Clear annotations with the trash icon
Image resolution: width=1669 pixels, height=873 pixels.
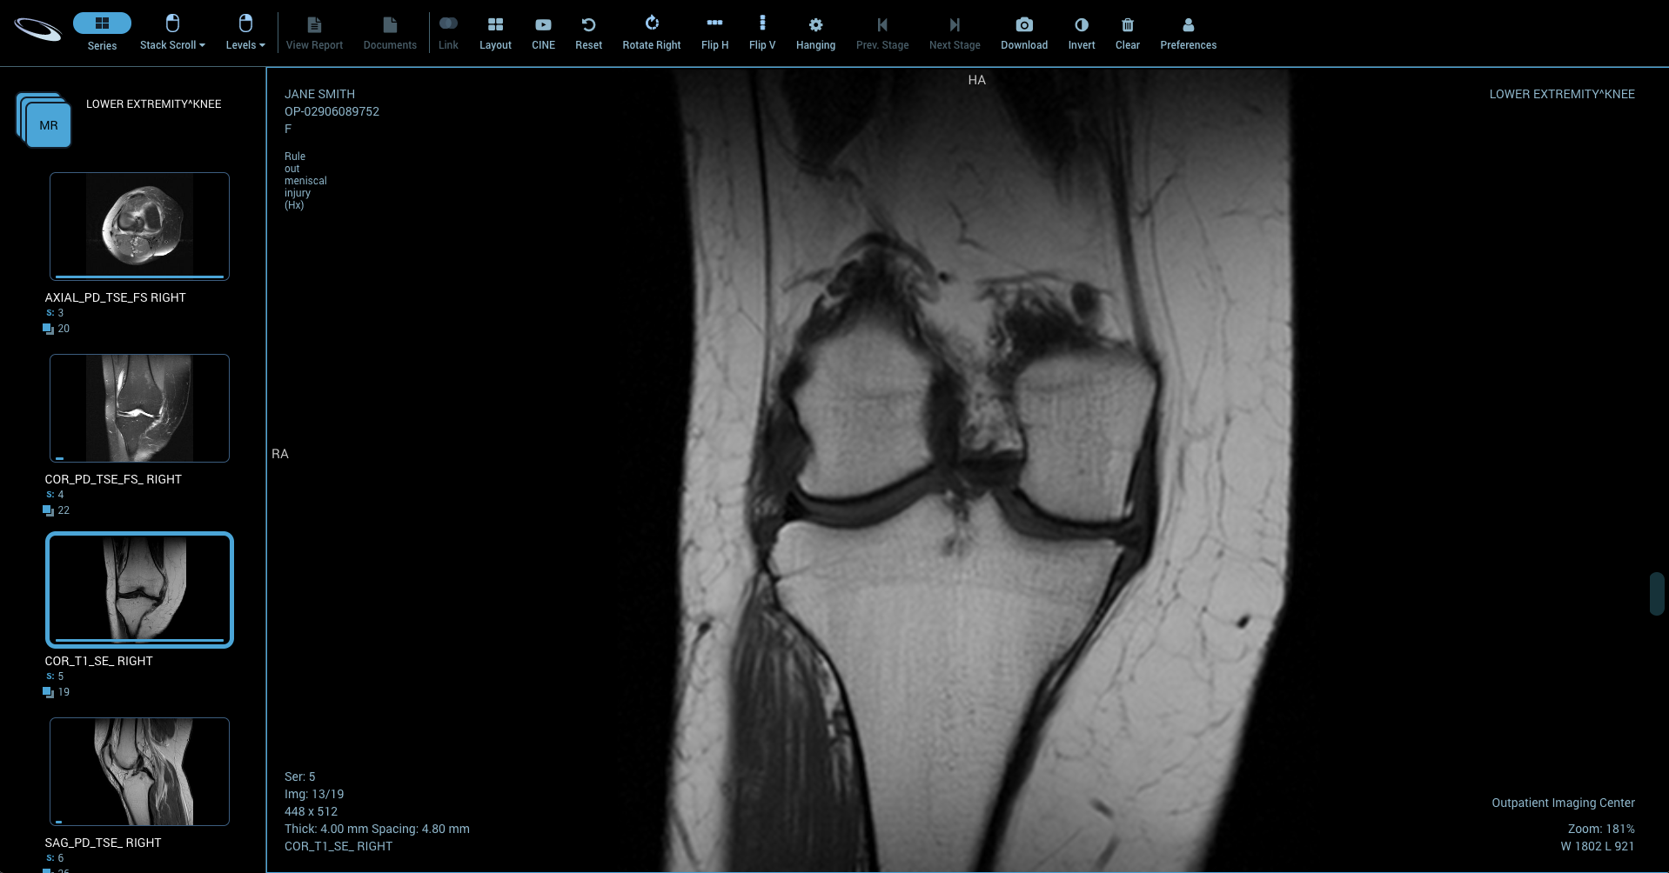click(1127, 25)
